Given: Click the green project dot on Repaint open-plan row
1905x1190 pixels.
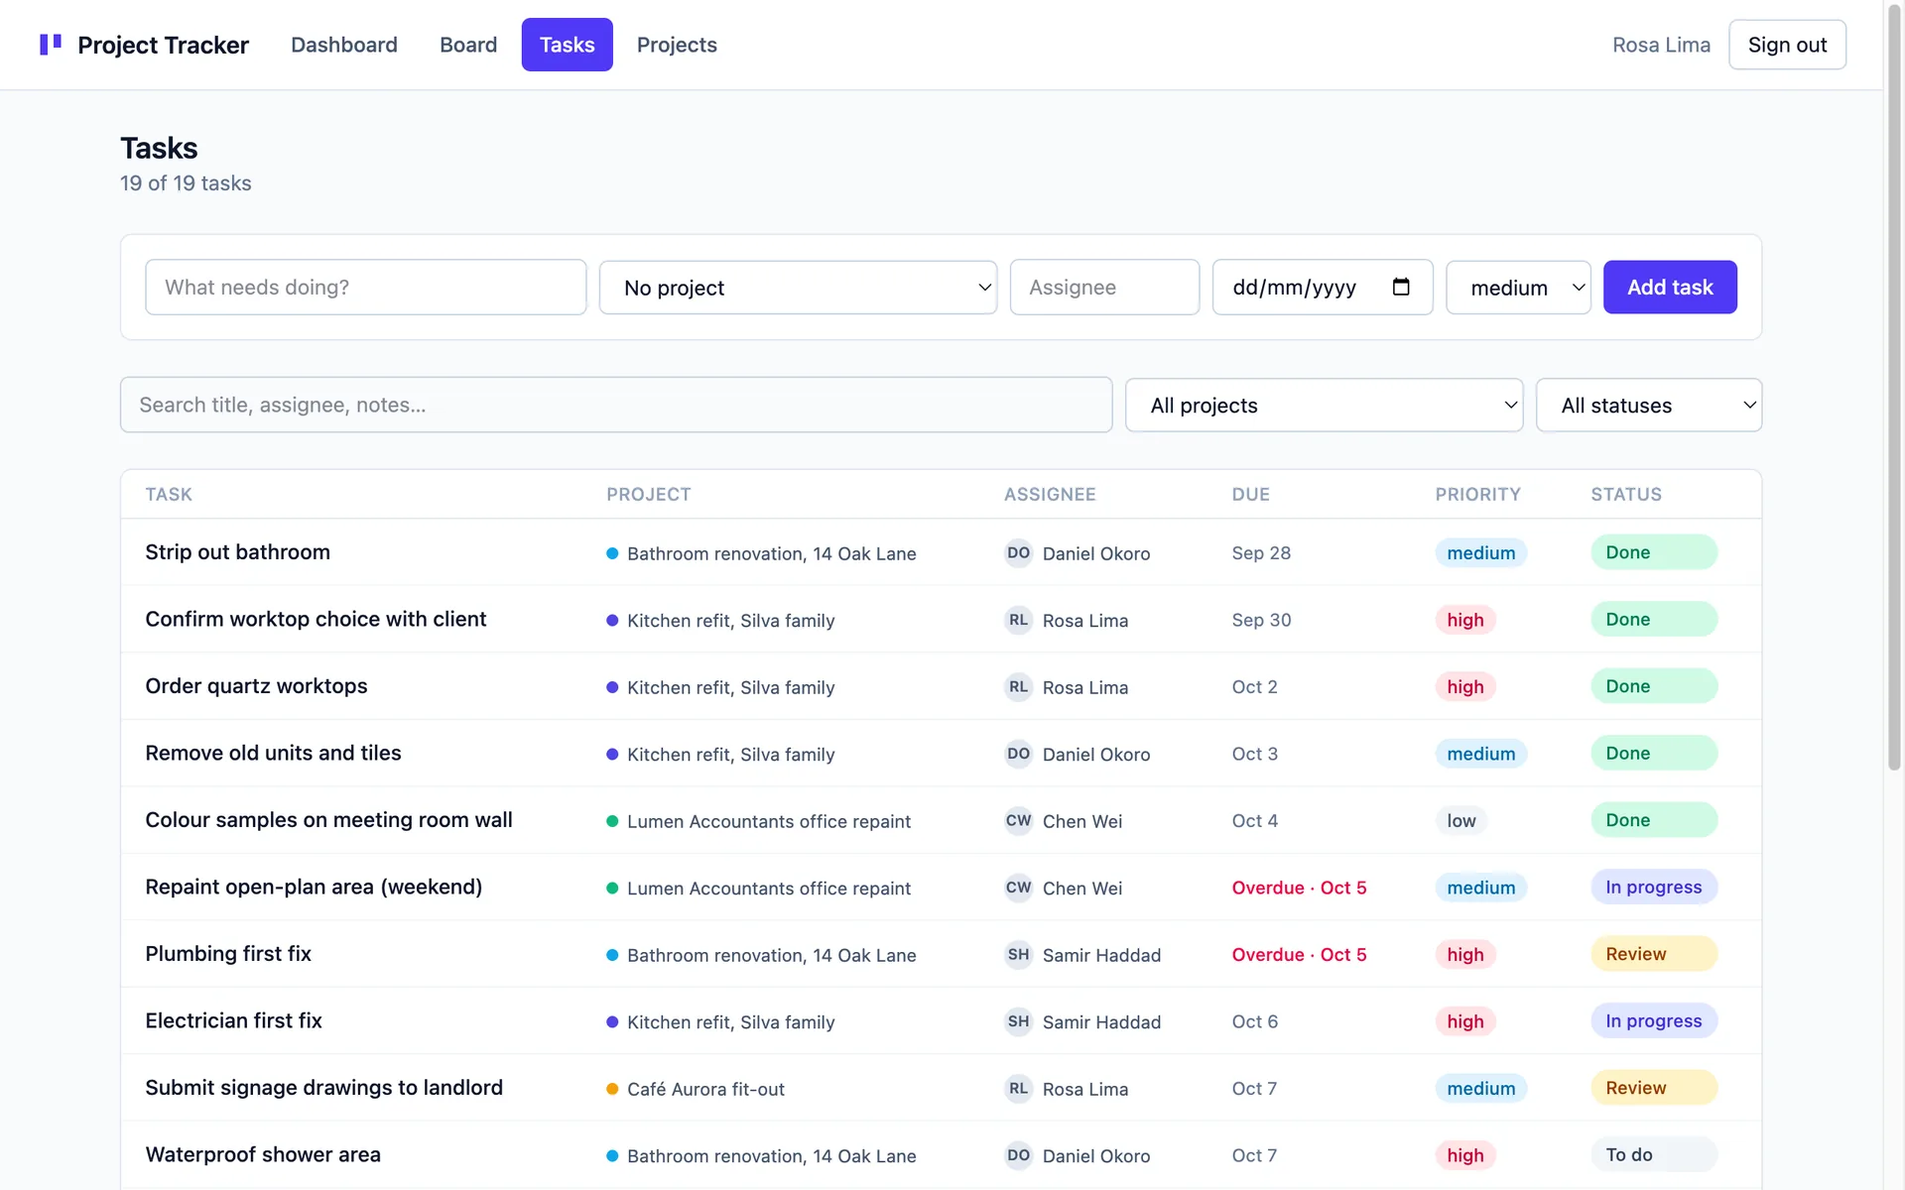Looking at the screenshot, I should (612, 889).
